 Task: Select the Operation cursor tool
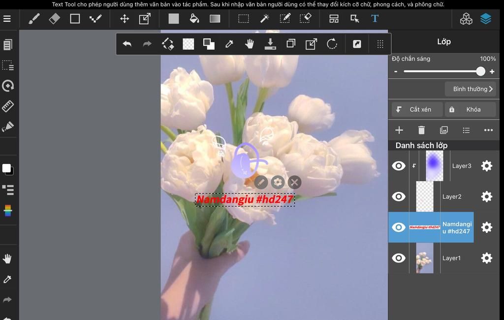tap(354, 19)
